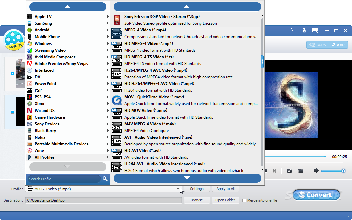Screen dimensions: 352x220
Task: Click the Xbox category icon
Action: tap(30, 104)
